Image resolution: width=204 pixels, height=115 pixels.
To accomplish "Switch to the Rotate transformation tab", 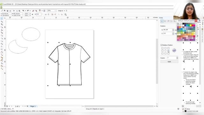I will pos(165,21).
